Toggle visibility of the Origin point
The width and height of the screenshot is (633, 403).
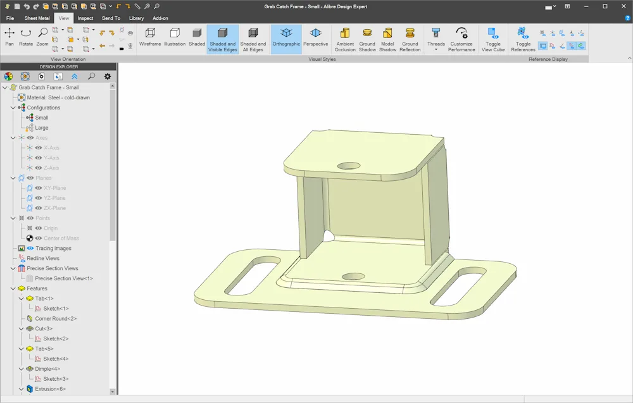[39, 228]
